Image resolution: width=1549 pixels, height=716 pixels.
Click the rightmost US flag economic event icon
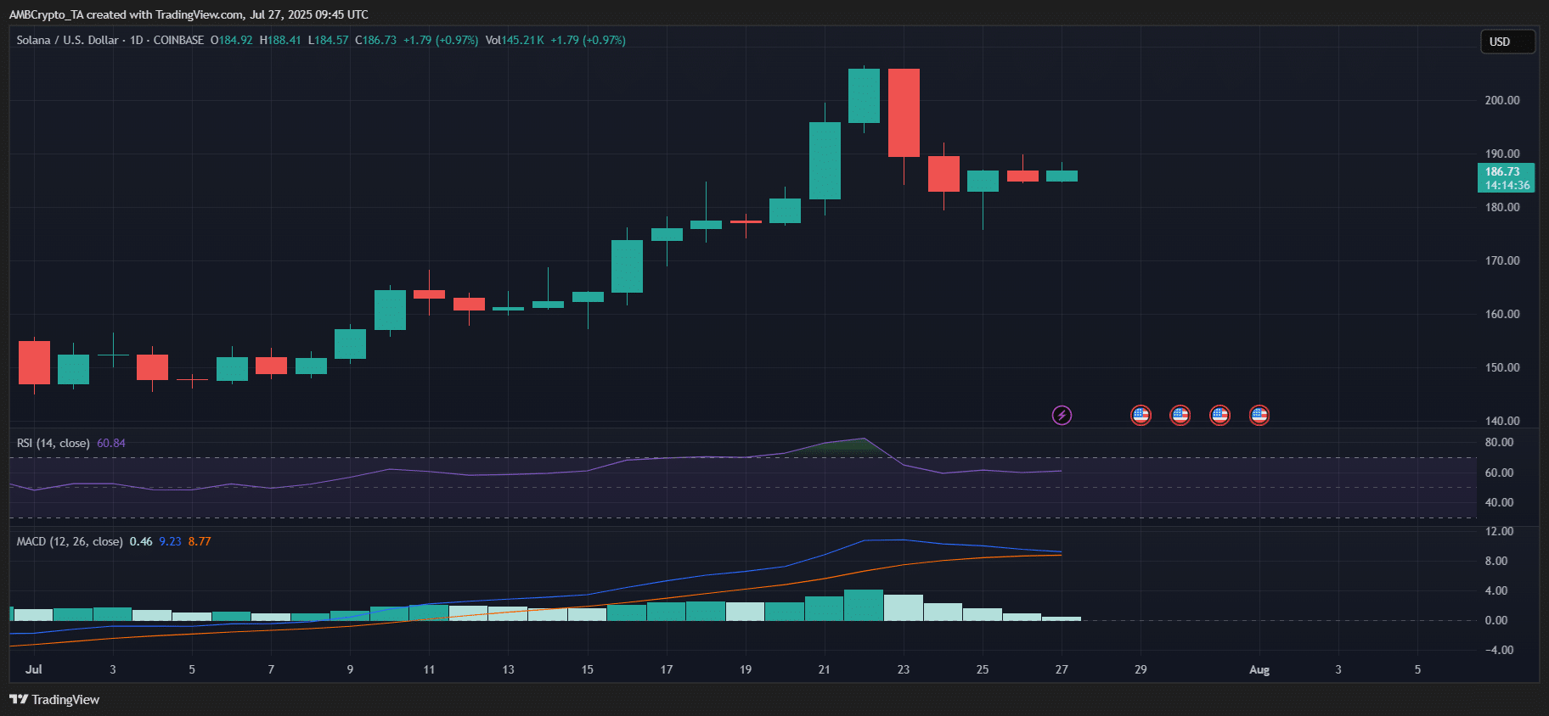pos(1259,415)
